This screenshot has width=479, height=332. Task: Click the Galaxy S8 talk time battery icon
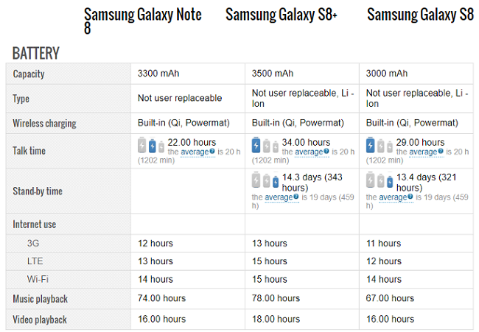pyautogui.click(x=379, y=146)
